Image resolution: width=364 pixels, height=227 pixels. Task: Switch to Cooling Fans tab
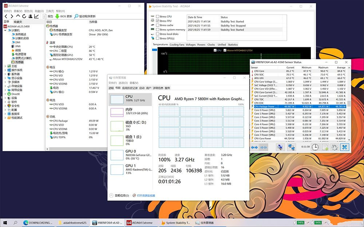click(177, 45)
